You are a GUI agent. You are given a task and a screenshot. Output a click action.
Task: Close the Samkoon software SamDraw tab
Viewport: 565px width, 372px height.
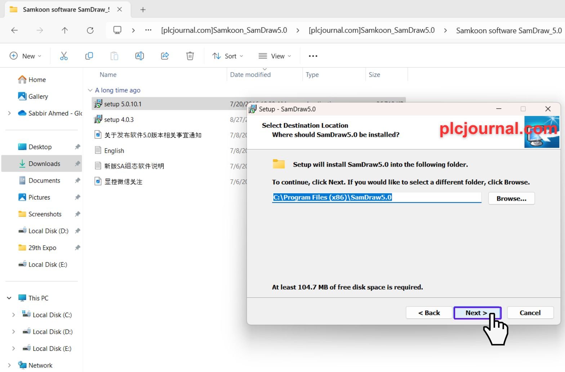pyautogui.click(x=120, y=9)
